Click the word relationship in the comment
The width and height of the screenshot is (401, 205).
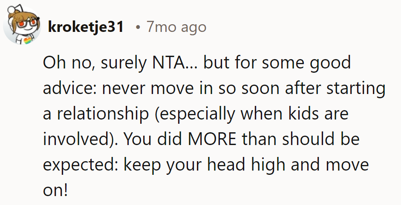100,114
